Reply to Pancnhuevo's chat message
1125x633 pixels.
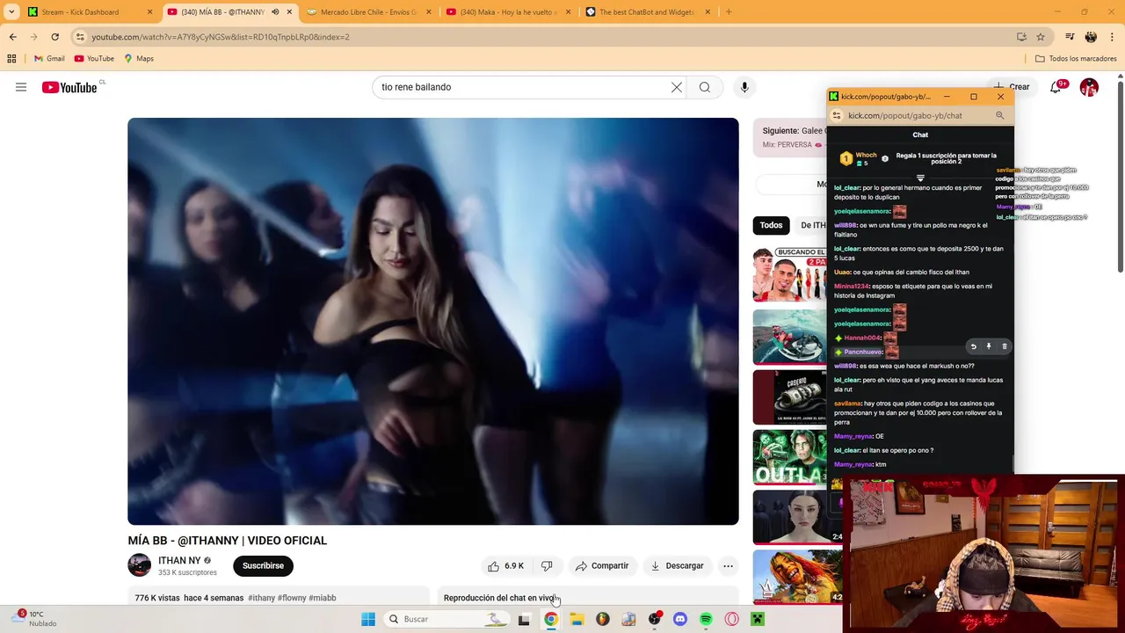[973, 346]
